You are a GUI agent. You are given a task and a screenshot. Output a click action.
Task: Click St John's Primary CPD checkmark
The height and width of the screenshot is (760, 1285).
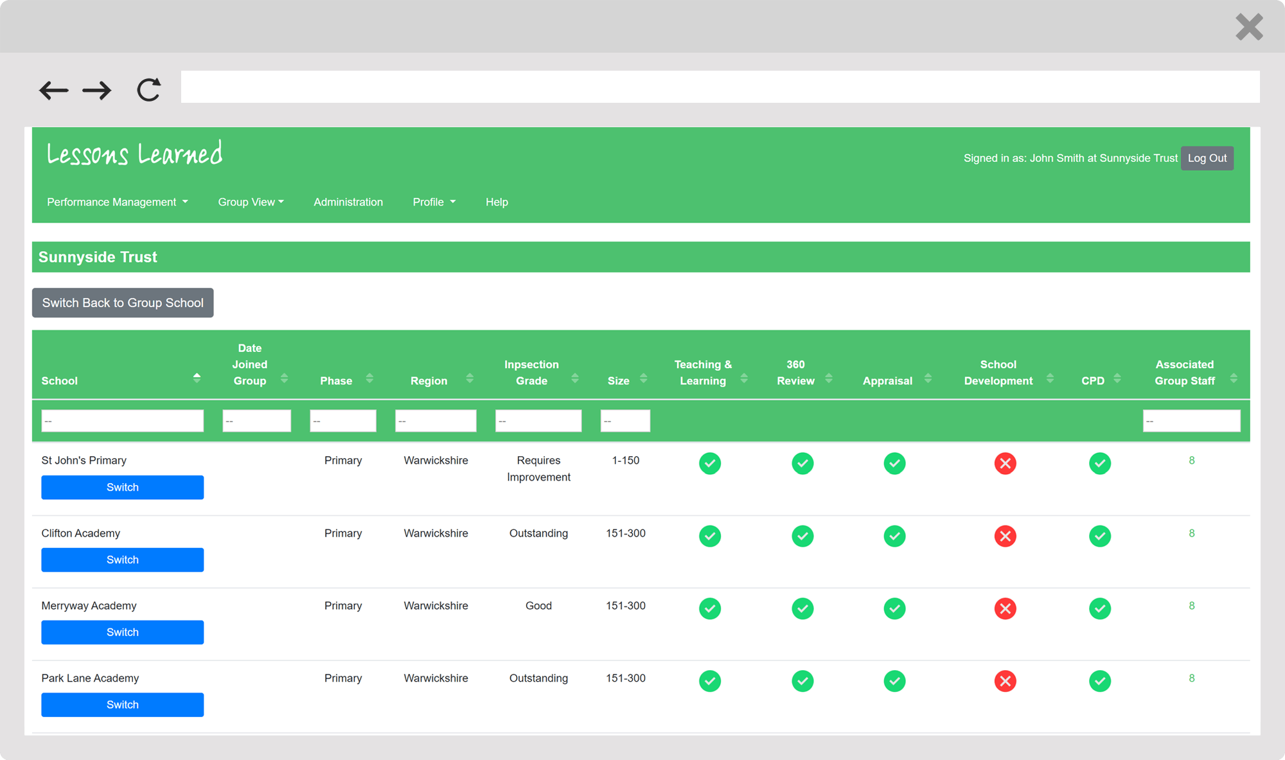pyautogui.click(x=1100, y=463)
